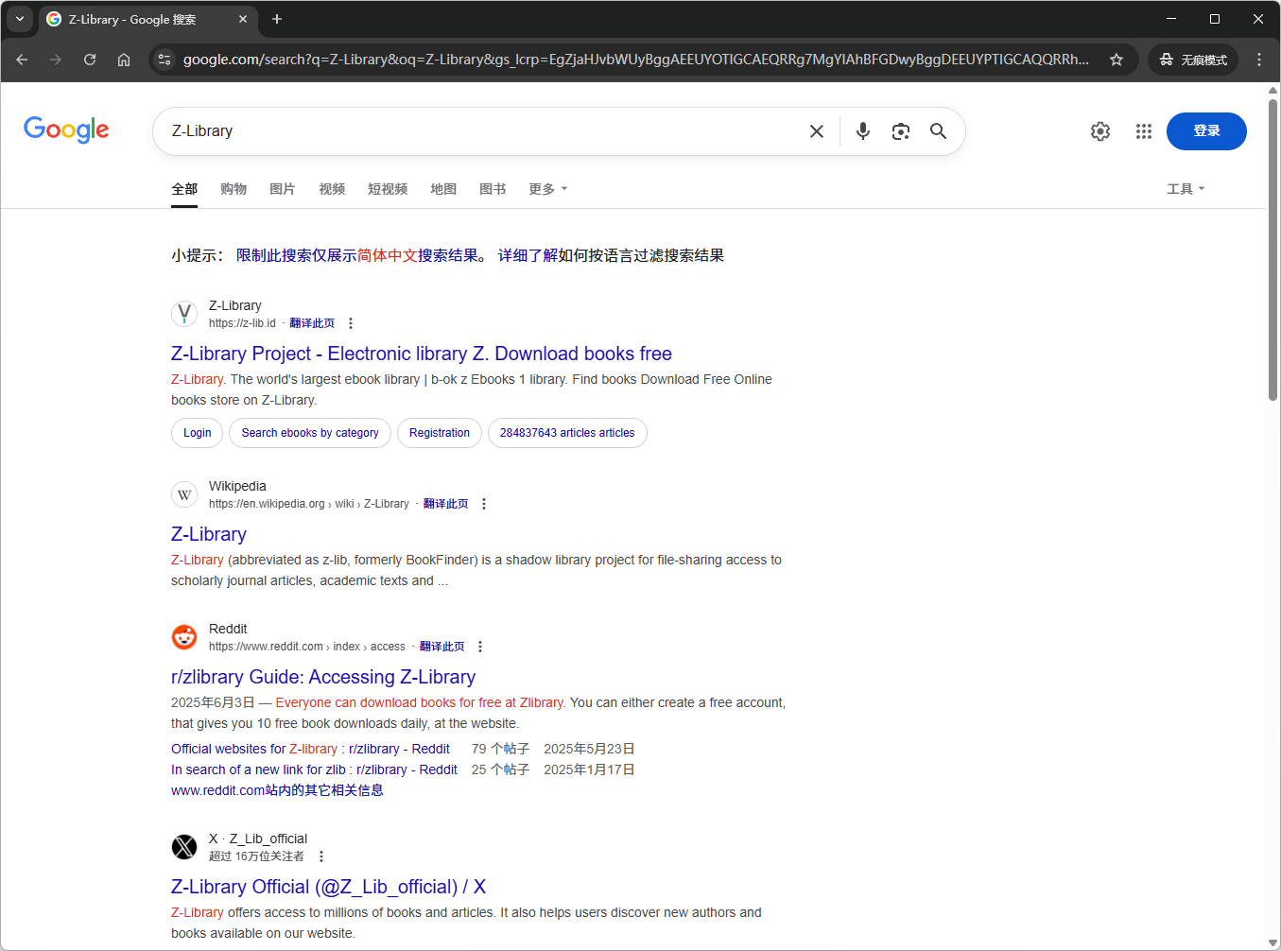The height and width of the screenshot is (951, 1281).
Task: Expand the 更多 dropdown
Action: click(548, 189)
